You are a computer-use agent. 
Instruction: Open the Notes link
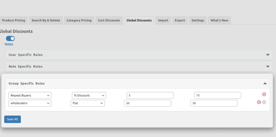coord(9,44)
